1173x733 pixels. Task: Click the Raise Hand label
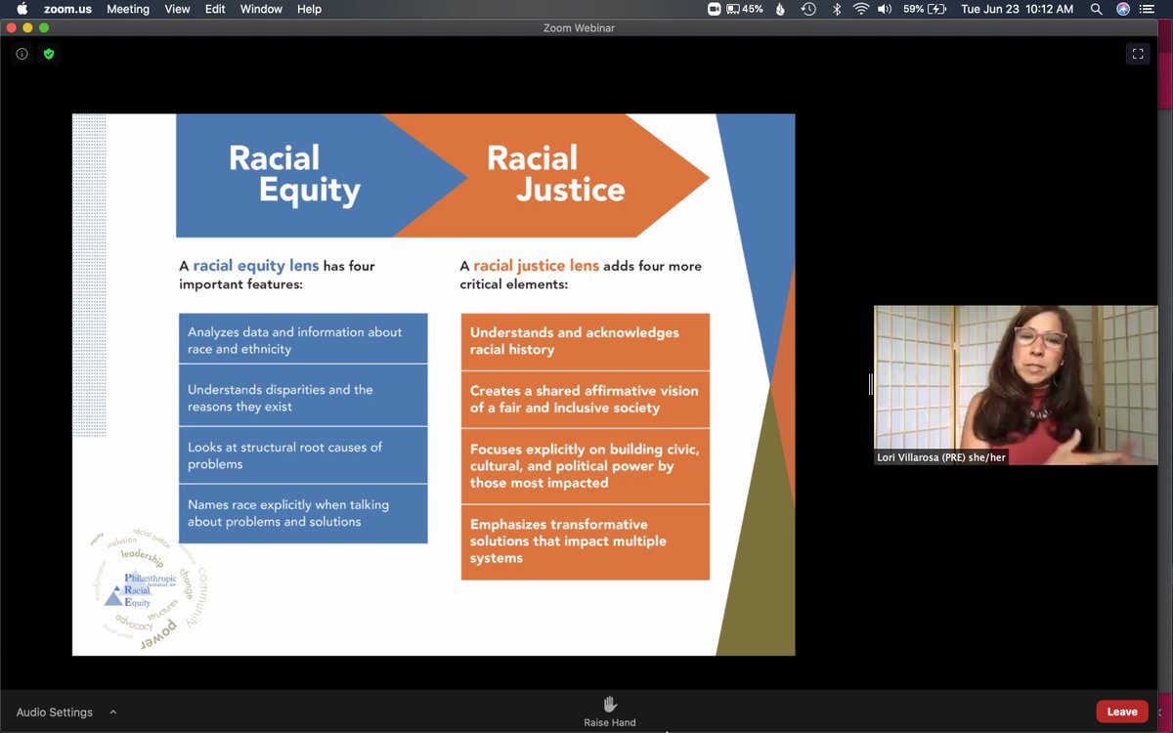point(610,723)
